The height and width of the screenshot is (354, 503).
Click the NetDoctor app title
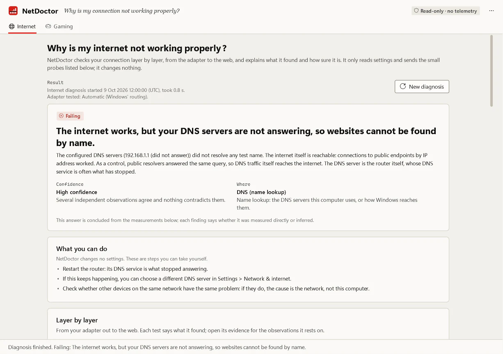40,11
